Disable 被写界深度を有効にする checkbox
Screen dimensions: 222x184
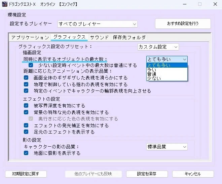(x=26, y=105)
